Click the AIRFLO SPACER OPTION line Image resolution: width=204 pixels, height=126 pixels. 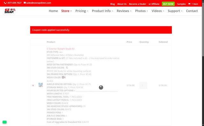click(x=69, y=84)
